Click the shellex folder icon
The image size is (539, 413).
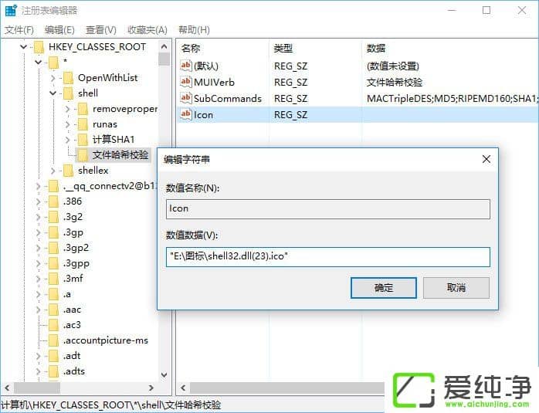tap(69, 171)
